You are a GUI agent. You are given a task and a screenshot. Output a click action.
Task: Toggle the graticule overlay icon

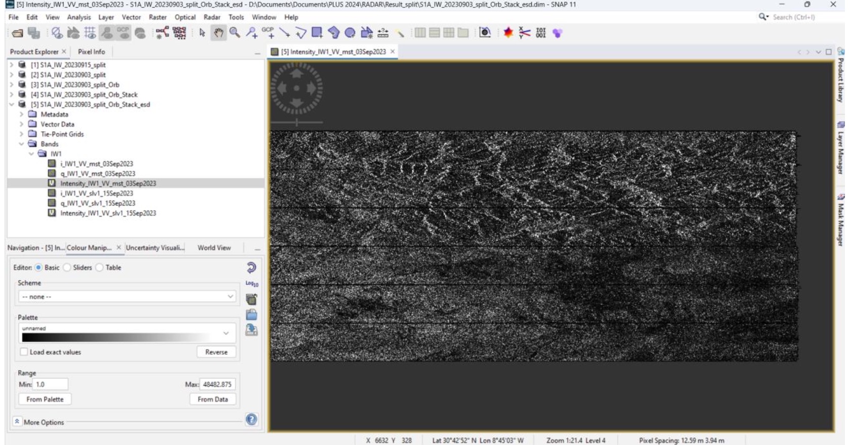coord(90,33)
